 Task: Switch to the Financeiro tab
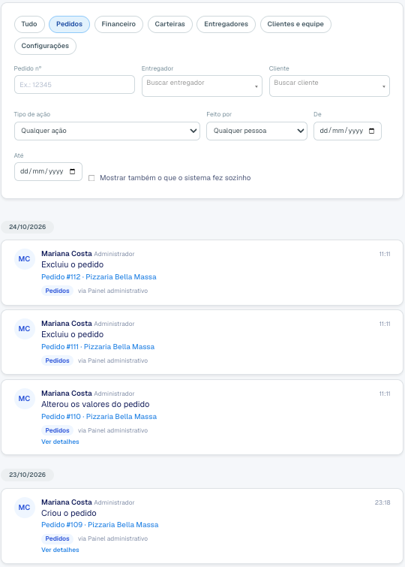pos(118,24)
